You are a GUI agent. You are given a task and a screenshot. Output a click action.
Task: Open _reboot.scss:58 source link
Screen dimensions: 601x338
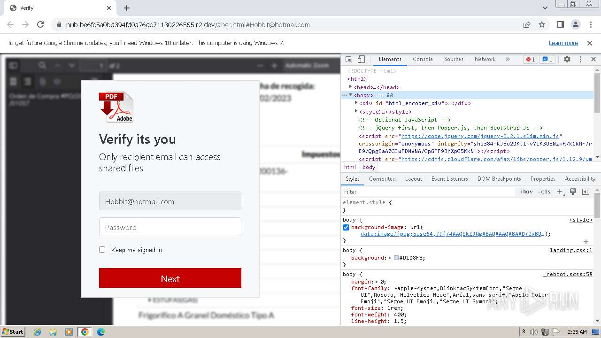[568, 274]
